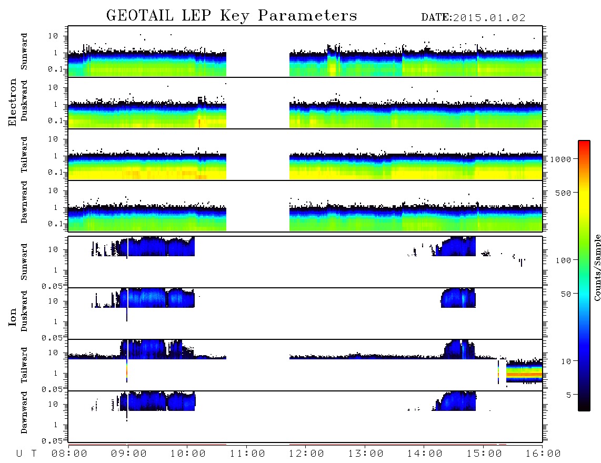This screenshot has height=463, width=601.
Task: Click the vertical "Electron" group label
Action: (12, 103)
